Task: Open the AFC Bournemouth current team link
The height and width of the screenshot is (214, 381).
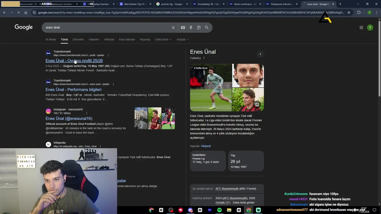Action: (227, 189)
